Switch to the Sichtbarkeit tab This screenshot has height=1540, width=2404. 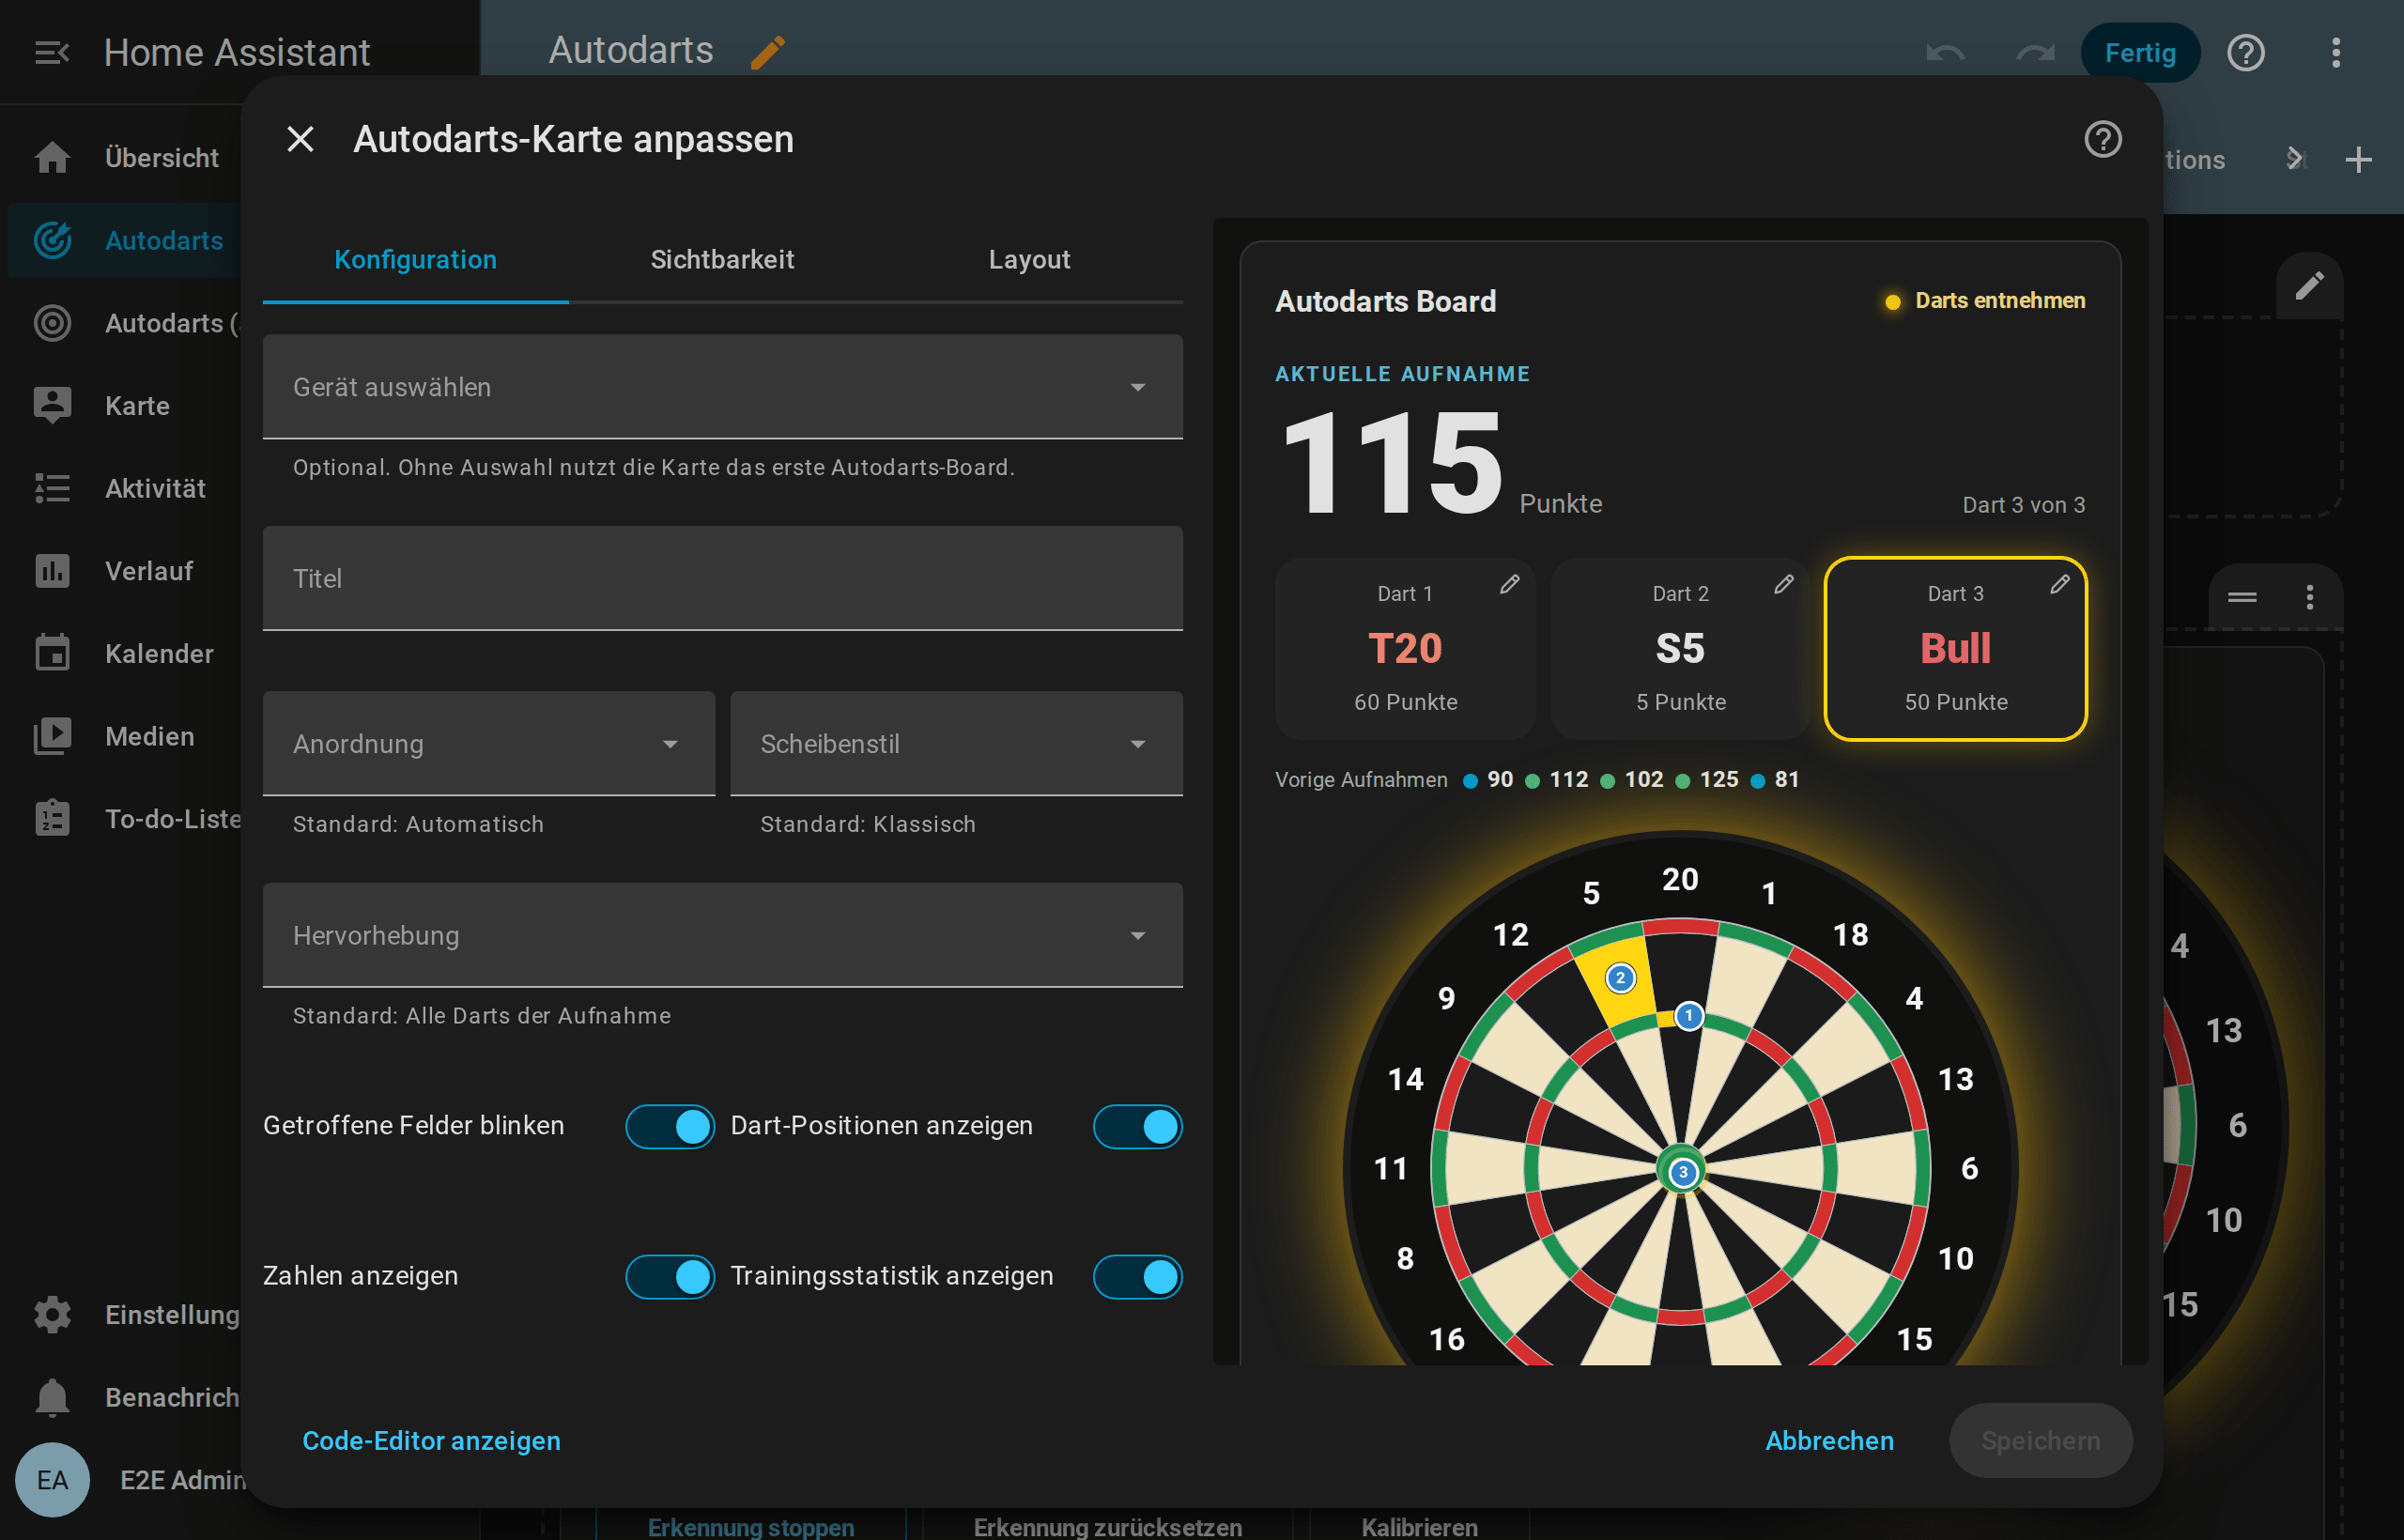[722, 260]
